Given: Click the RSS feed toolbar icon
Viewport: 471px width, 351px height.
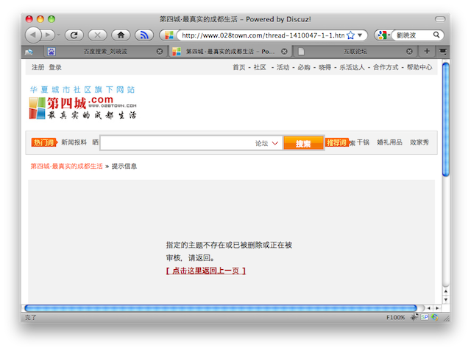Looking at the screenshot, I should (x=144, y=35).
